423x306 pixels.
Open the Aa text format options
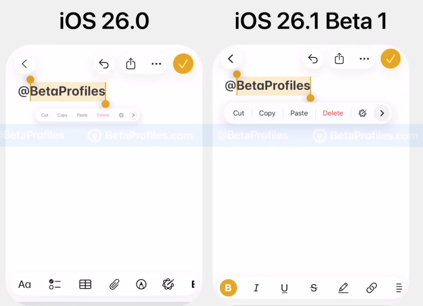click(x=25, y=284)
